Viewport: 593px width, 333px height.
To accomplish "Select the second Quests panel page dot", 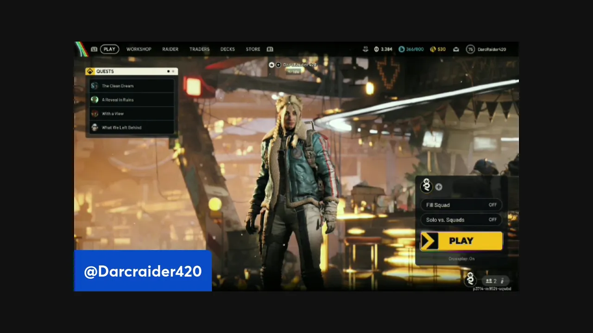I will point(173,71).
